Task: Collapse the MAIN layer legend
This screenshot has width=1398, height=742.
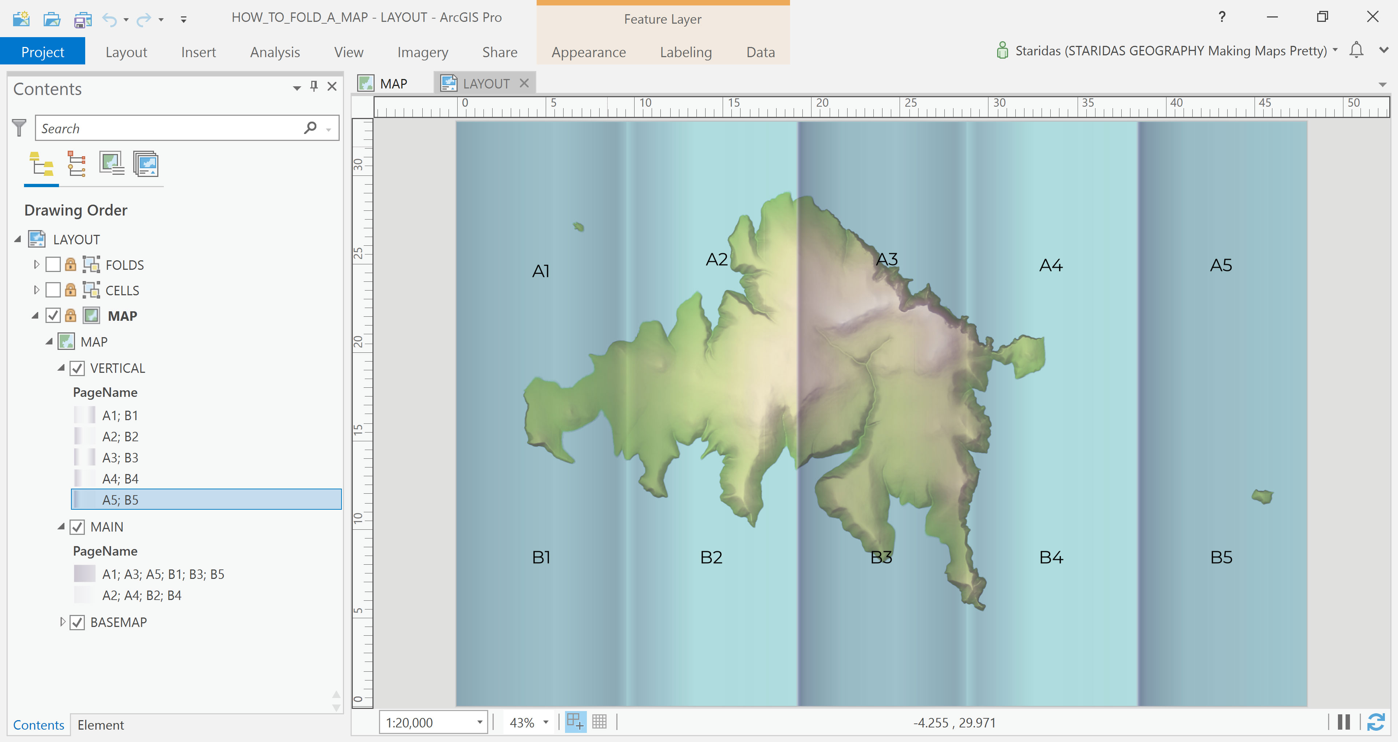Action: point(61,526)
